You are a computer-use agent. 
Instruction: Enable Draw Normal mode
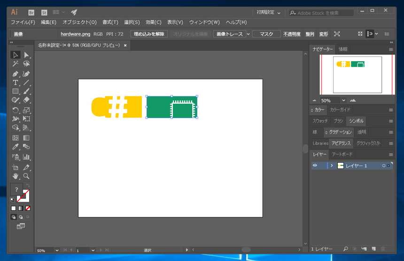14,217
